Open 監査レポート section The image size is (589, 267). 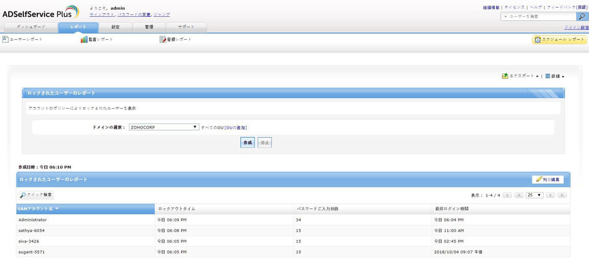97,39
